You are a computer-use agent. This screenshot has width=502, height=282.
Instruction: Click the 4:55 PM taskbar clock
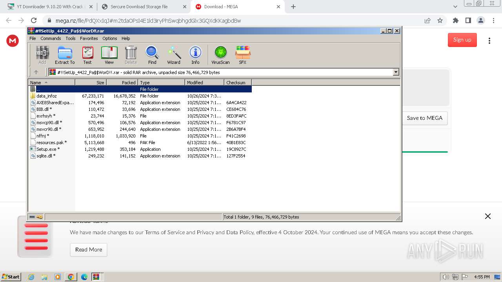click(x=482, y=277)
